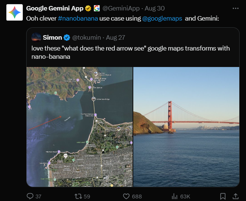
Task: Click the Google affiliate badge icon
Action: (x=97, y=8)
